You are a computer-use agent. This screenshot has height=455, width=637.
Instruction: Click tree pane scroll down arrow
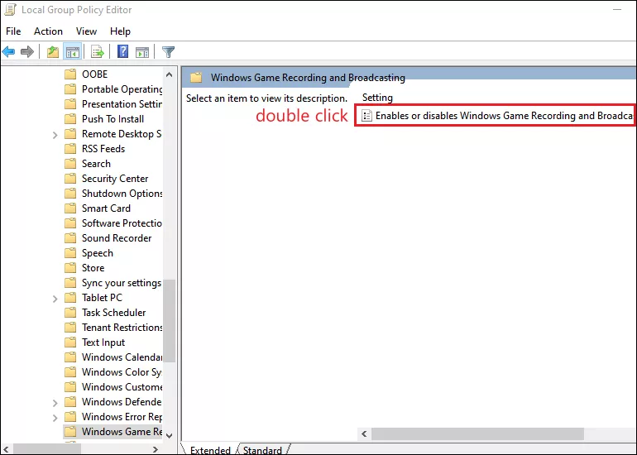(x=170, y=435)
